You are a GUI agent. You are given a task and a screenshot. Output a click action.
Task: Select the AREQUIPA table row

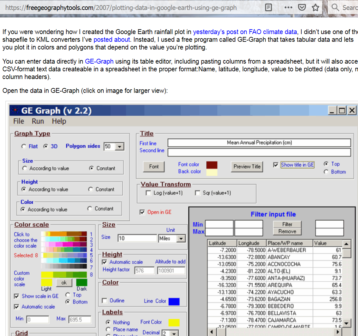click(275, 285)
